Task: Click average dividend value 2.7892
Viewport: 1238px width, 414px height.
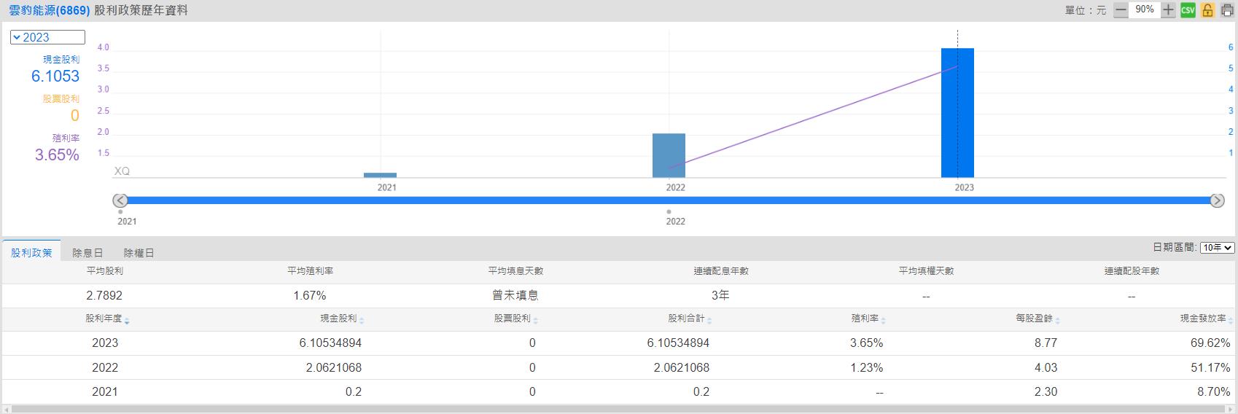Action: point(104,295)
